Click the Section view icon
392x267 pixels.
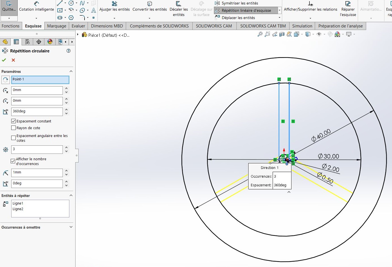point(282,34)
